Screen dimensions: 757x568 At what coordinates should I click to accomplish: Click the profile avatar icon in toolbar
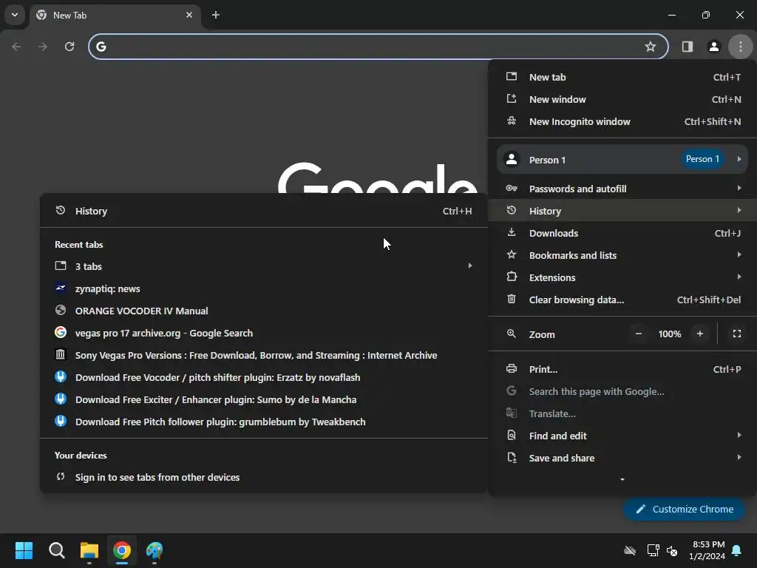(x=713, y=47)
